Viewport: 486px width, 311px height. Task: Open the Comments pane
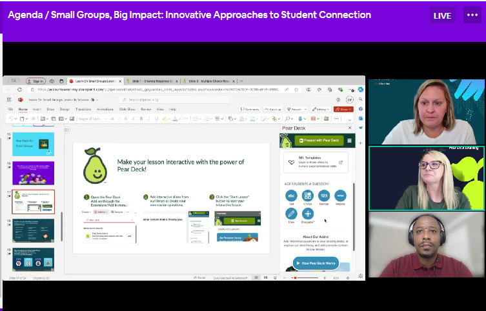250,109
